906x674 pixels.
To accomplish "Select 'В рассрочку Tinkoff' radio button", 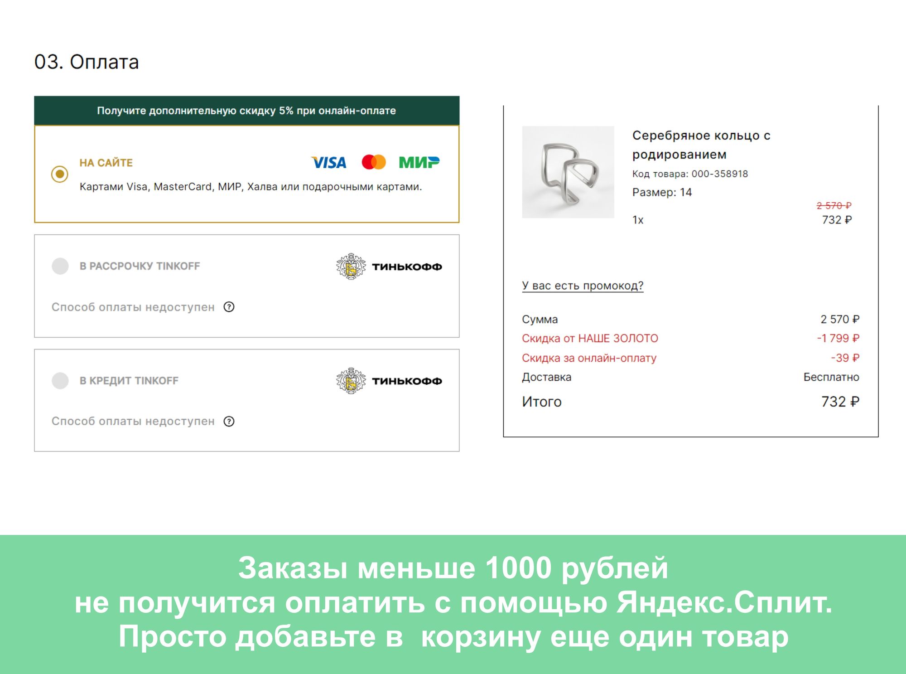I will point(60,266).
